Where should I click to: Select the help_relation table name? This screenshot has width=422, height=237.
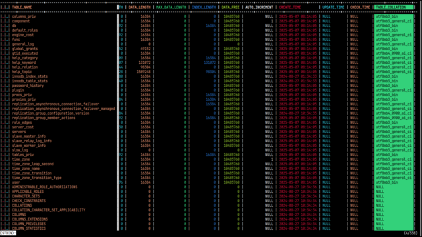25,67
